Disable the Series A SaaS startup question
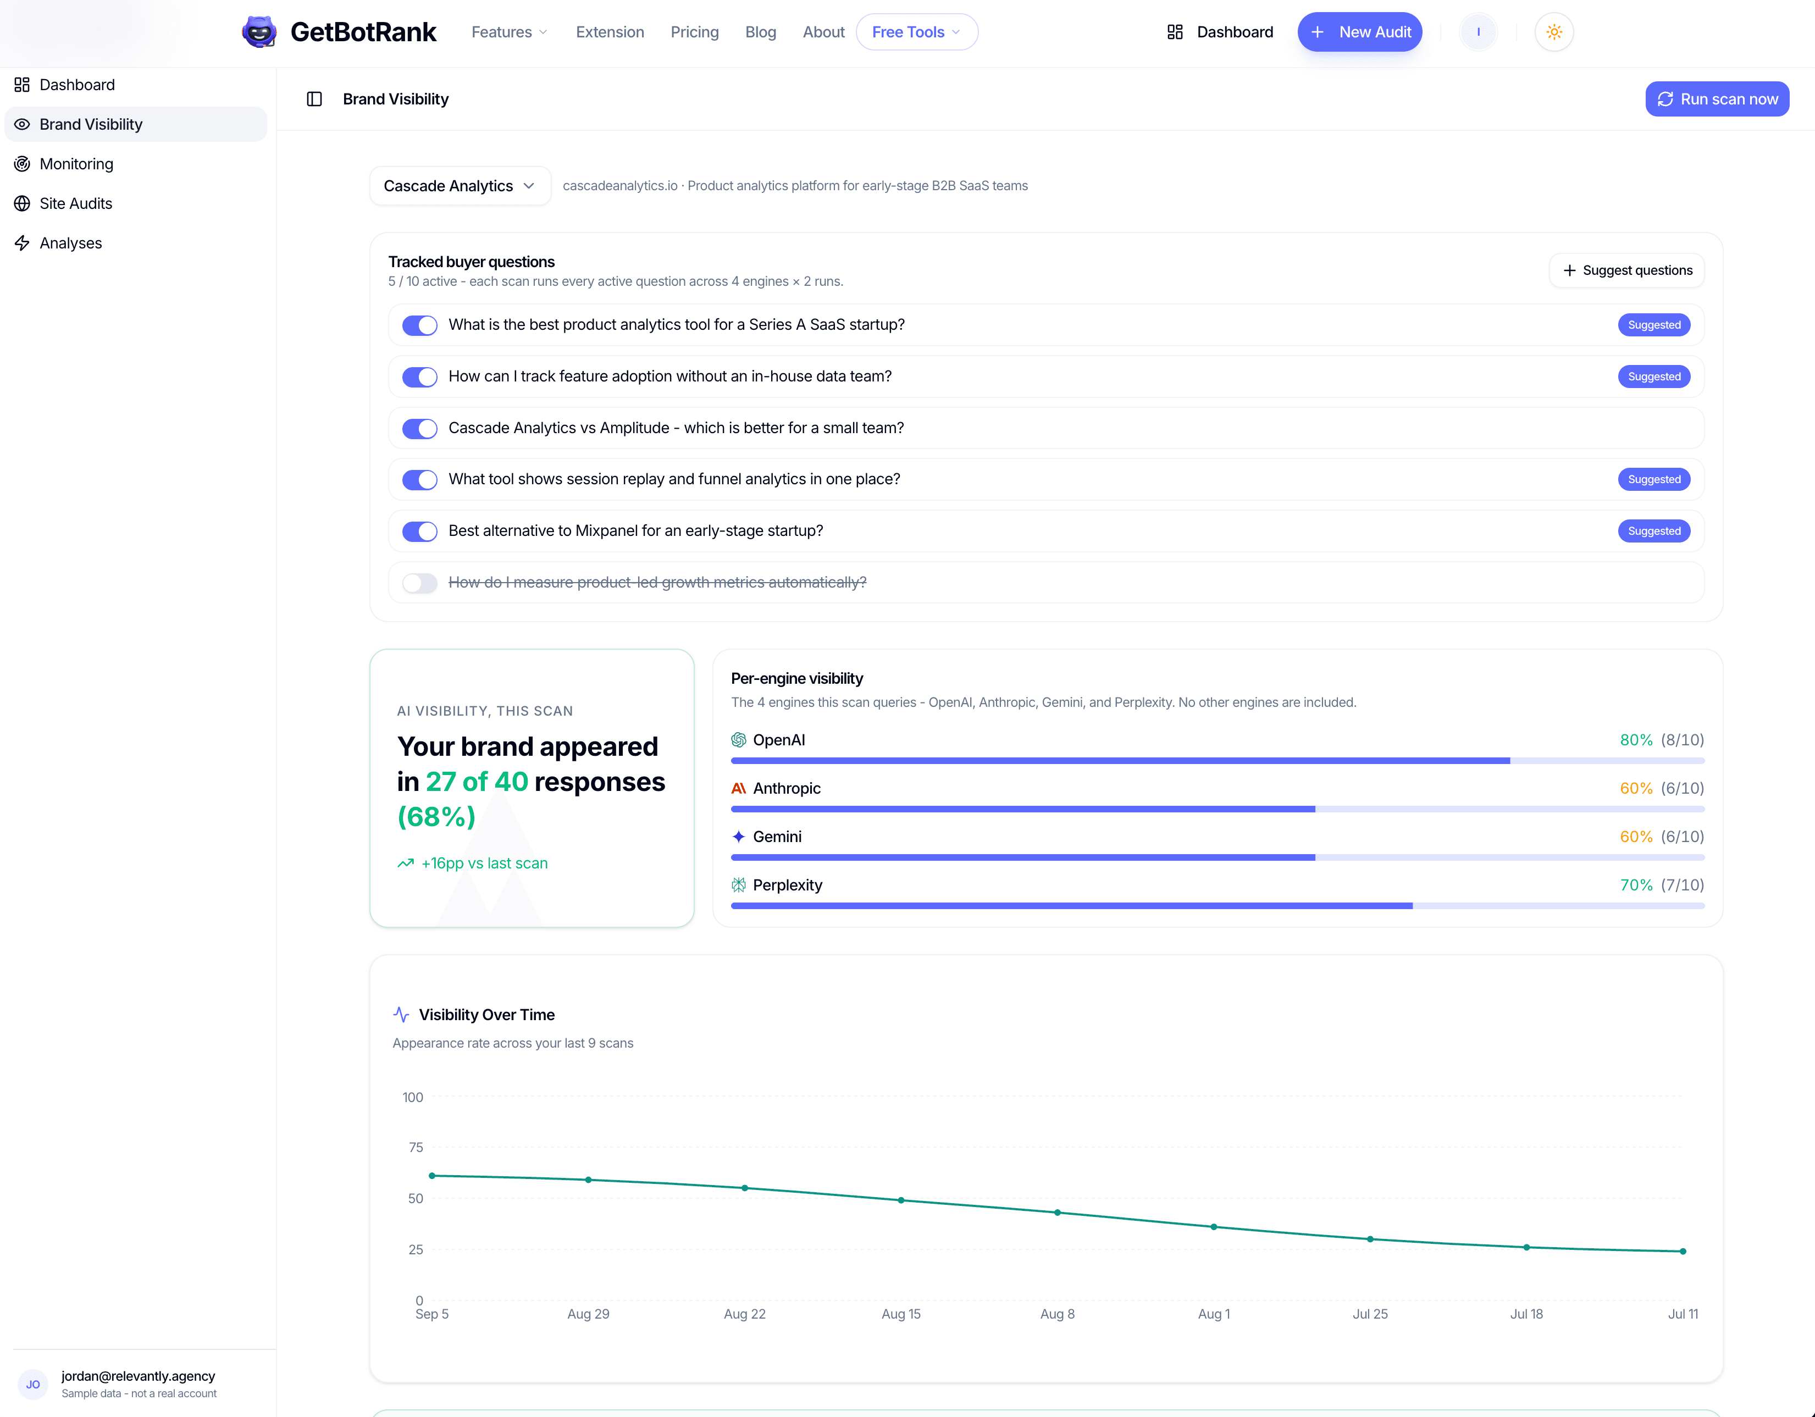 tap(420, 325)
